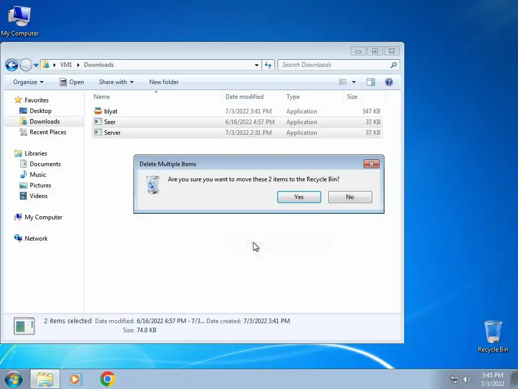This screenshot has height=389, width=518.
Task: Click the Explorer forward arrow button
Action: click(26, 65)
